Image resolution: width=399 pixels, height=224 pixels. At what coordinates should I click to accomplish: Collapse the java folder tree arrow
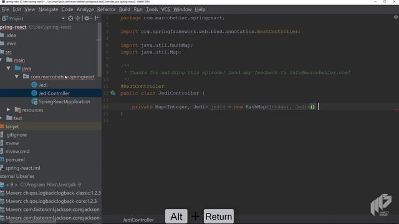tap(8, 68)
